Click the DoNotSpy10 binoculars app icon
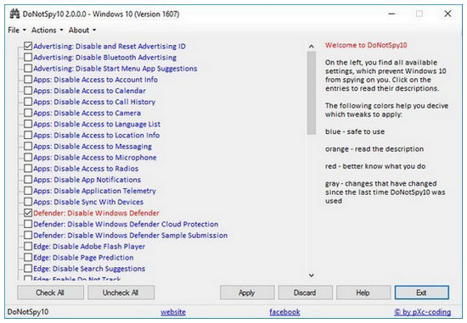Image resolution: width=467 pixels, height=323 pixels. [14, 14]
